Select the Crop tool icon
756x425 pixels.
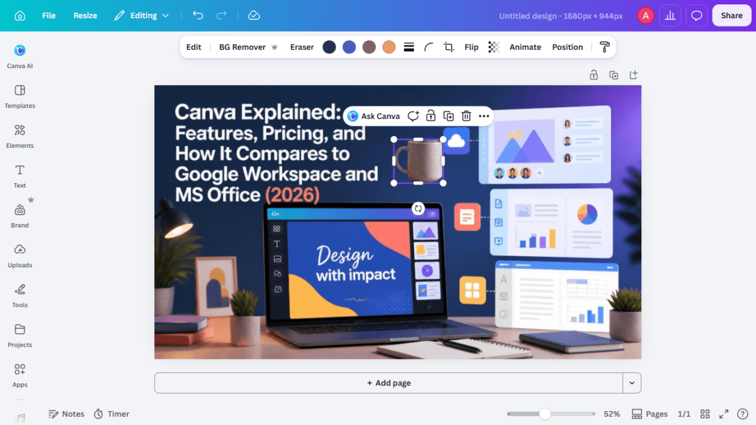tap(449, 47)
